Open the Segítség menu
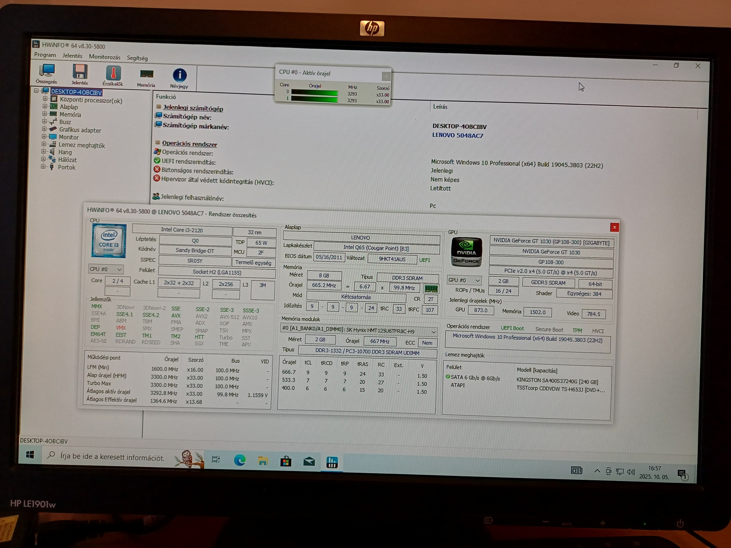The image size is (731, 548). [x=137, y=58]
